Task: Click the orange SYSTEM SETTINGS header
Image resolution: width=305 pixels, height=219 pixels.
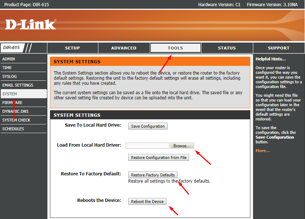Action: tap(150, 61)
